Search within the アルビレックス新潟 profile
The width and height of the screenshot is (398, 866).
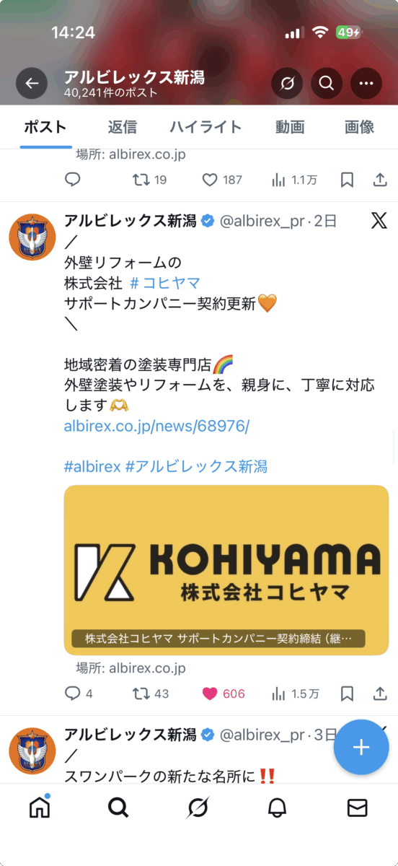pos(327,84)
